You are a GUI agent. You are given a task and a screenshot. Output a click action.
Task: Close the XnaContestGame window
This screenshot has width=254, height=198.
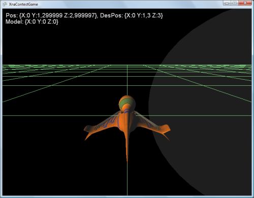tap(245, 3)
